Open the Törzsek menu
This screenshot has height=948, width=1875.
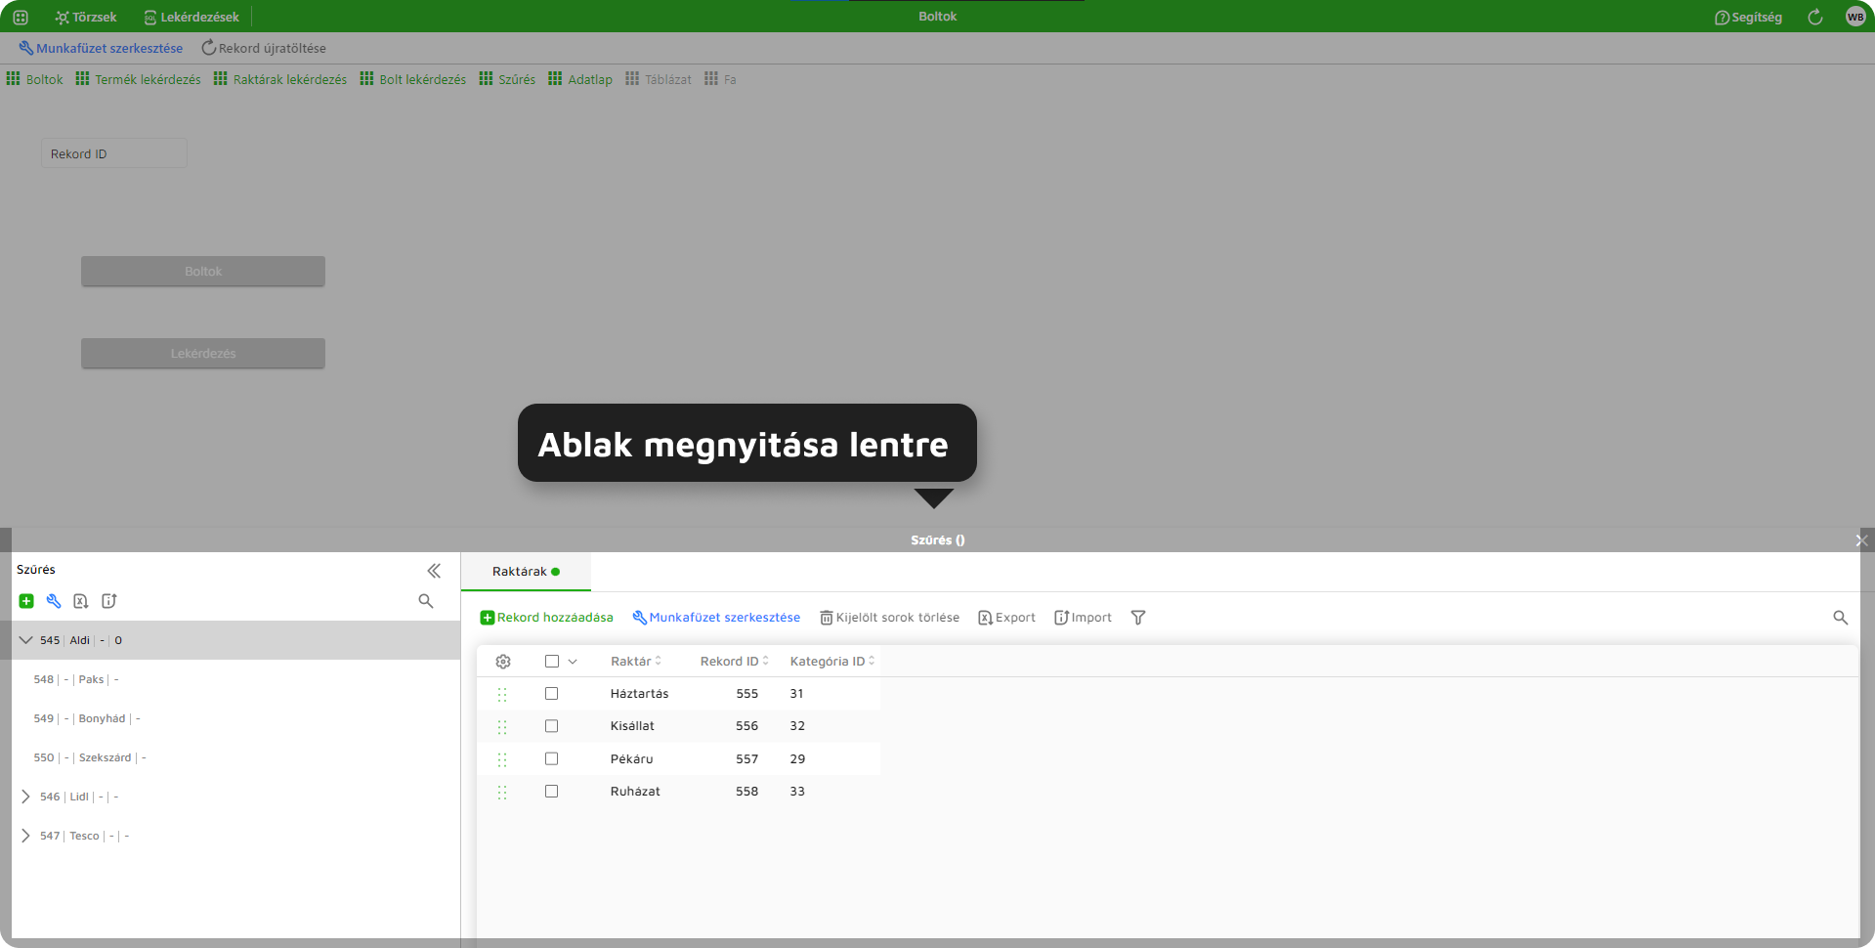(x=86, y=17)
